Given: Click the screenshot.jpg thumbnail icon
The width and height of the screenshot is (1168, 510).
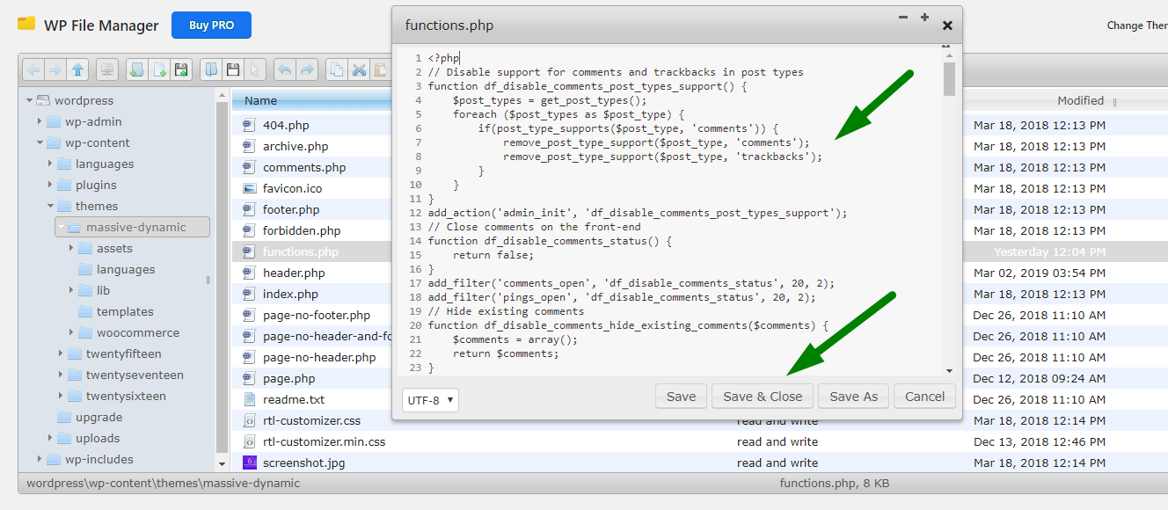Looking at the screenshot, I should click(249, 463).
